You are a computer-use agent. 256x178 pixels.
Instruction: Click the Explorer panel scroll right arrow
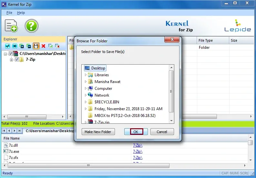click(63, 117)
